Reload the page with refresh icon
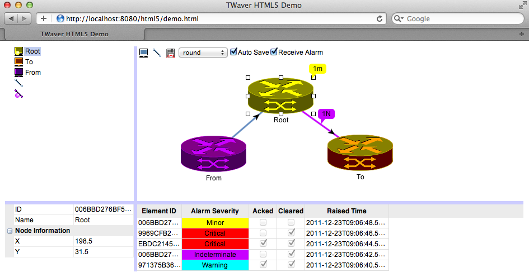Screen dimensions: 529x277 [380, 19]
